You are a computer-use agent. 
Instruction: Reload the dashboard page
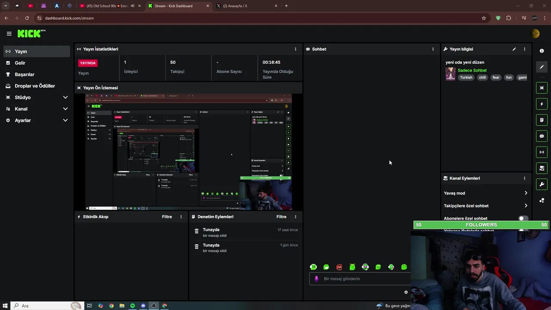click(27, 18)
